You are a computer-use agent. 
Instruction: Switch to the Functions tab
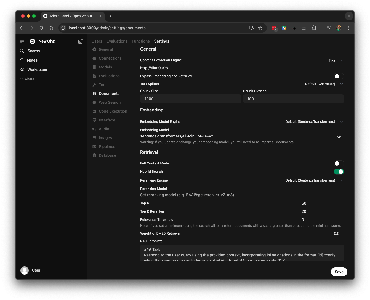[x=141, y=41]
